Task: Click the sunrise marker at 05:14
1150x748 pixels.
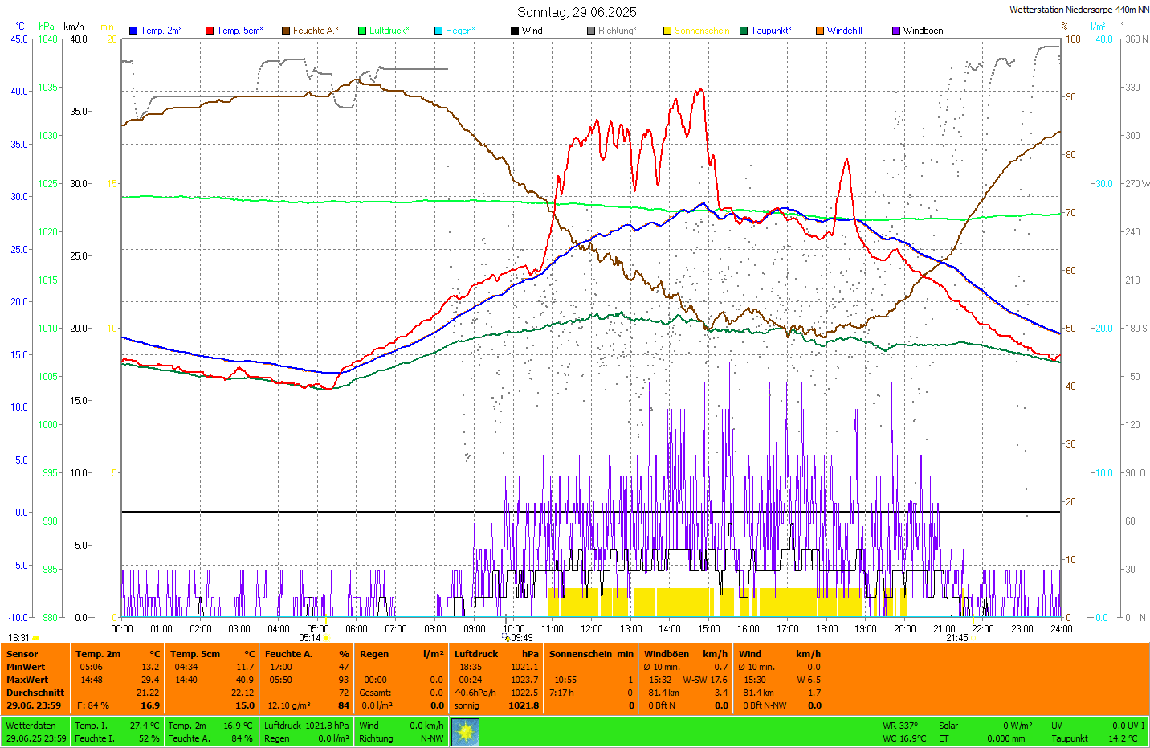Action: click(x=326, y=639)
